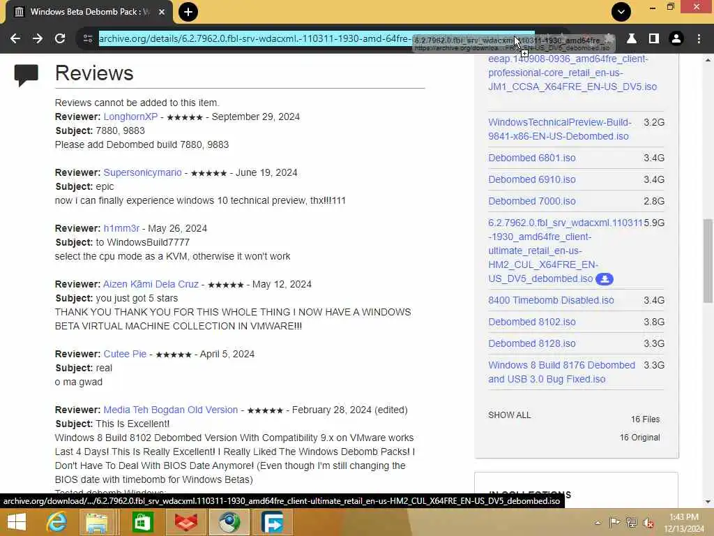Open the Media Teh Bogdan Old Version profile

(x=170, y=410)
